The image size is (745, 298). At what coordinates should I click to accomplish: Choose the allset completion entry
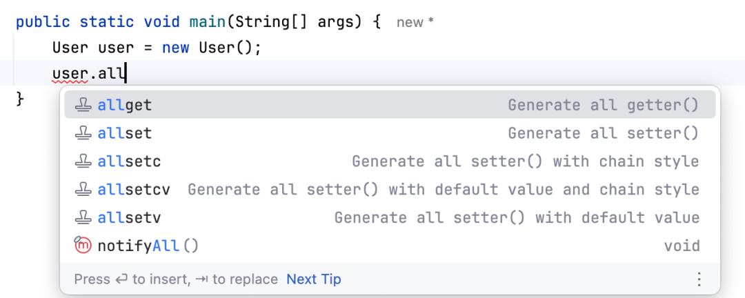125,133
